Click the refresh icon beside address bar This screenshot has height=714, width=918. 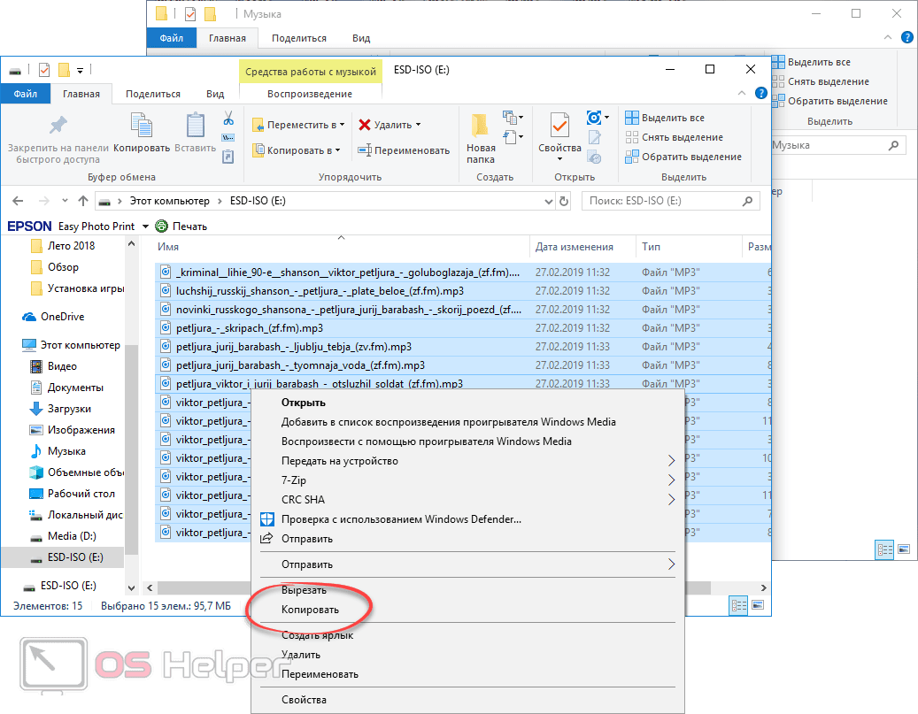pyautogui.click(x=564, y=201)
